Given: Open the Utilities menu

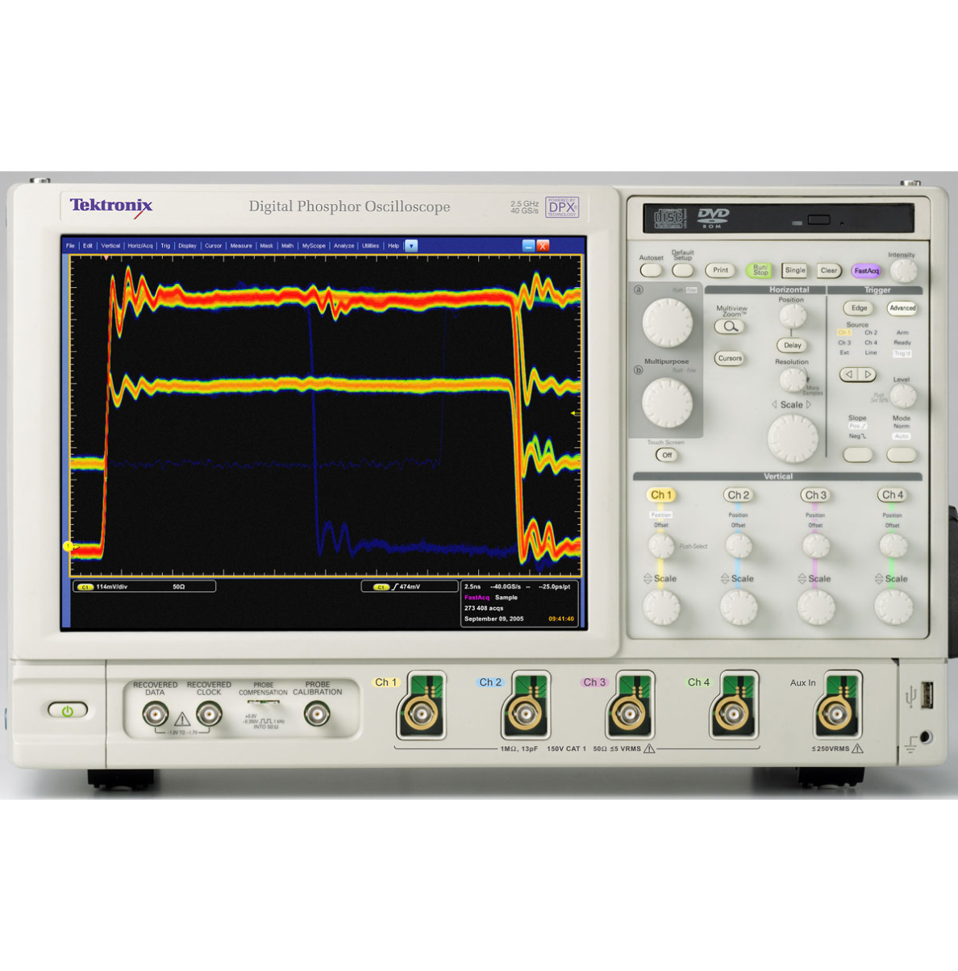Looking at the screenshot, I should pyautogui.click(x=370, y=246).
